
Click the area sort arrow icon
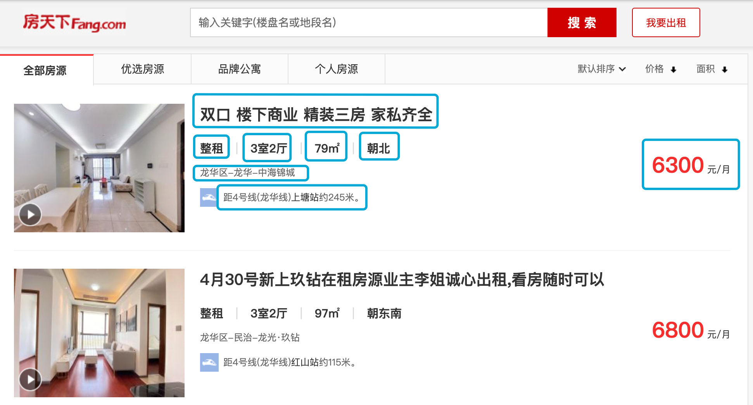(x=725, y=69)
